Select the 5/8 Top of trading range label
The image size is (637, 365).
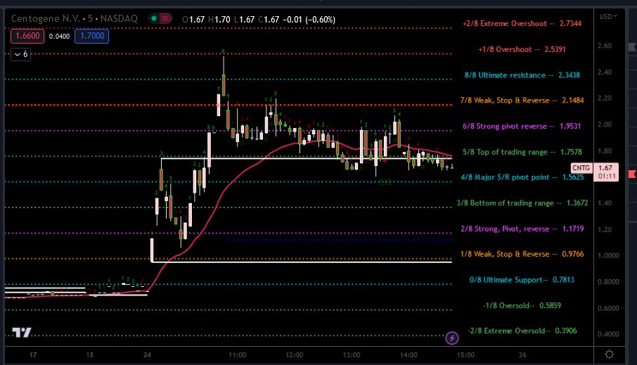(x=522, y=152)
